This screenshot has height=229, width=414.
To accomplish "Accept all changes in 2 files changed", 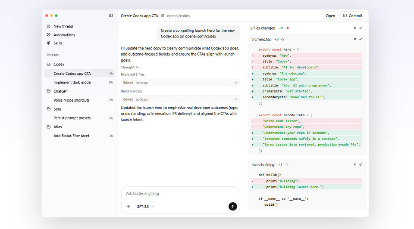I will tap(361, 28).
